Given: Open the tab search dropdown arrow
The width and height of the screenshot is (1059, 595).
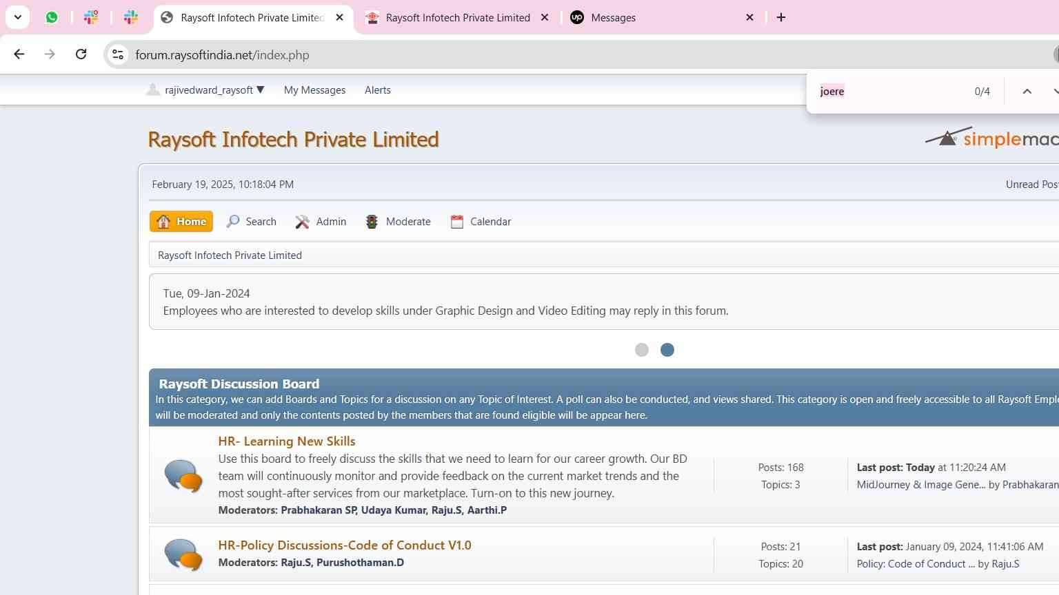Looking at the screenshot, I should pos(17,17).
